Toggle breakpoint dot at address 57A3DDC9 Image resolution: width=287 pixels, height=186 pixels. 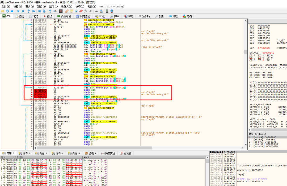32,104
